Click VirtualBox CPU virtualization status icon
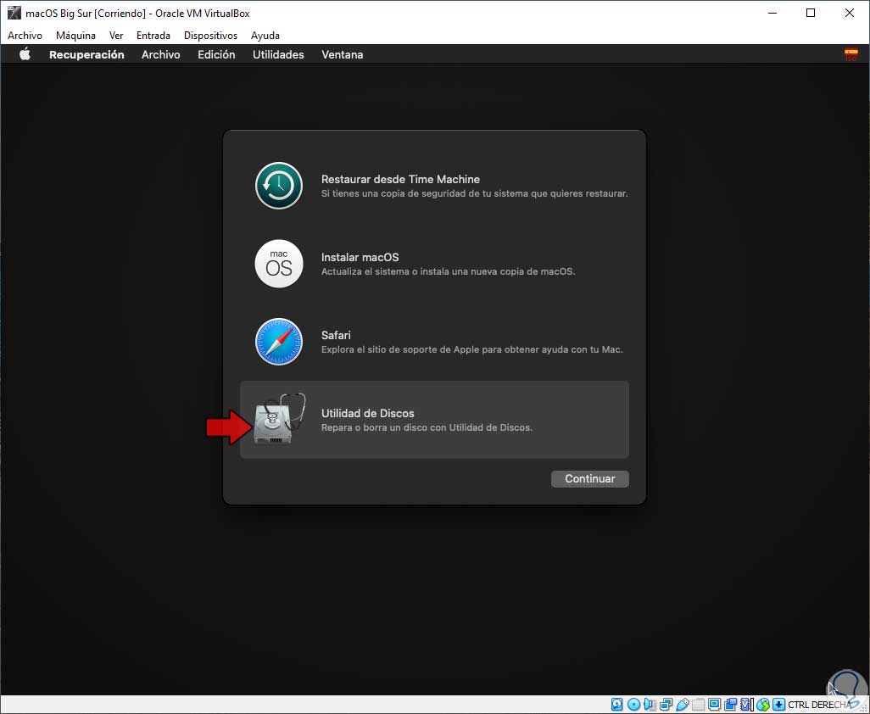Viewport: 870px width, 714px height. 745,705
